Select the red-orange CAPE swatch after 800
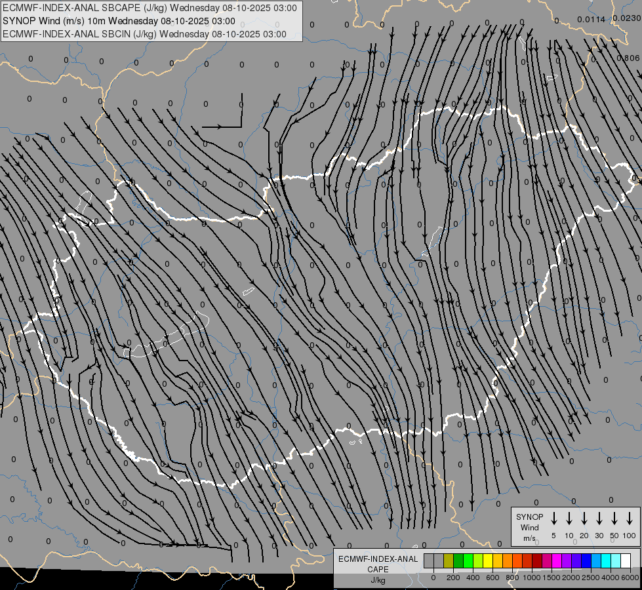This screenshot has width=642, height=590. pyautogui.click(x=517, y=560)
